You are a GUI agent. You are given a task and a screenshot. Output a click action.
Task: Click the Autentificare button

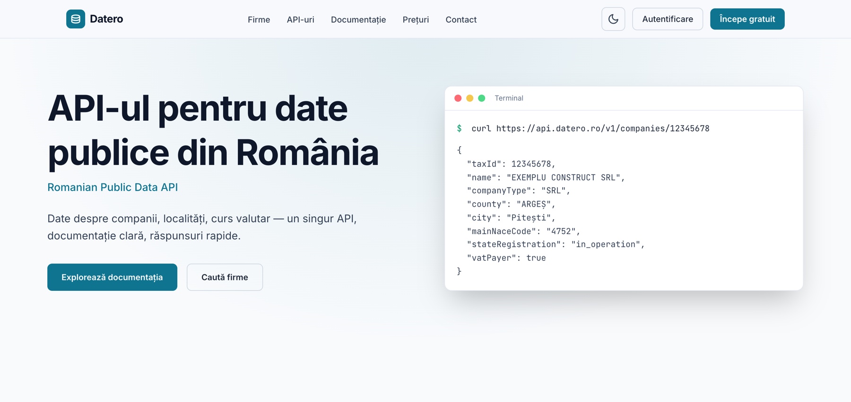click(x=668, y=19)
